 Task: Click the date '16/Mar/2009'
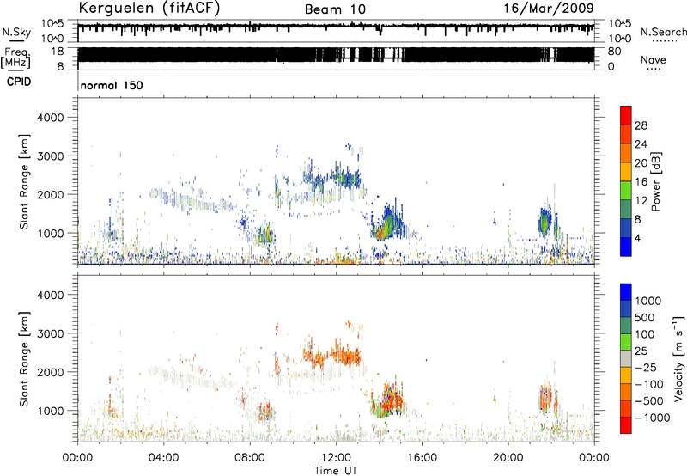tap(549, 9)
